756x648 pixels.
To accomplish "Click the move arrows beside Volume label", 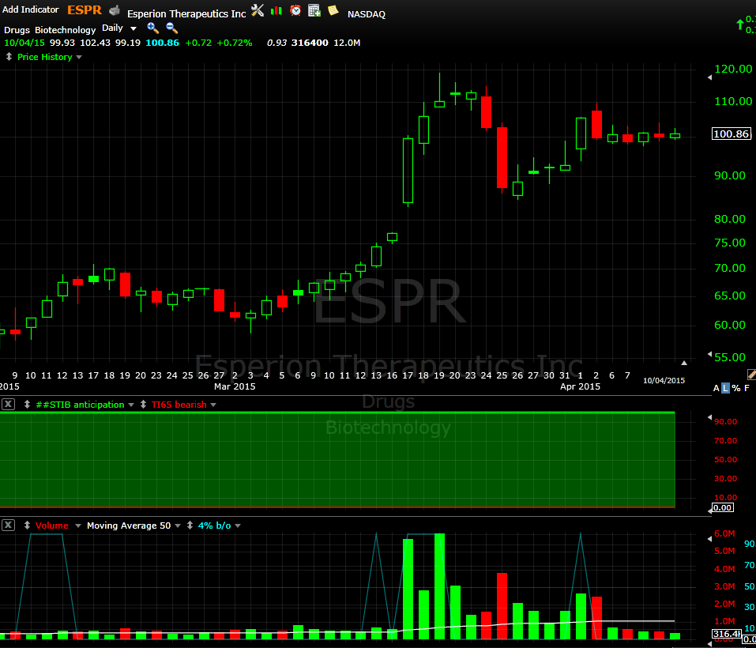I will (27, 526).
